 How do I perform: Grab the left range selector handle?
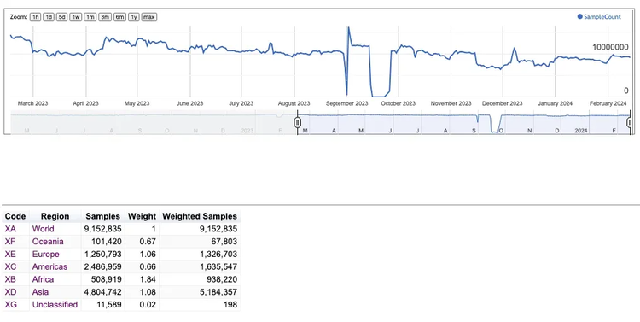coord(298,122)
